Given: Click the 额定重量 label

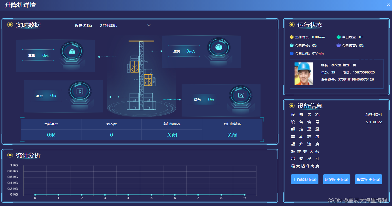Looking at the screenshot, I should [x=305, y=129].
